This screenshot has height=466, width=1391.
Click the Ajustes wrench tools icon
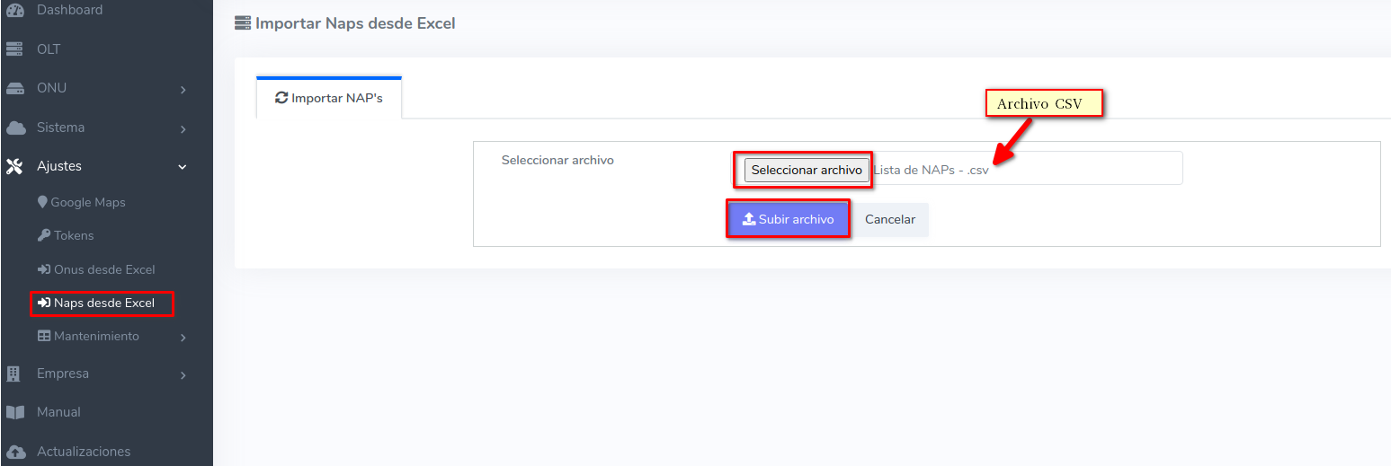(14, 166)
